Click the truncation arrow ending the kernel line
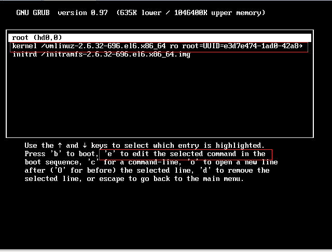Viewport: 332px width, 252px height. tap(300, 46)
